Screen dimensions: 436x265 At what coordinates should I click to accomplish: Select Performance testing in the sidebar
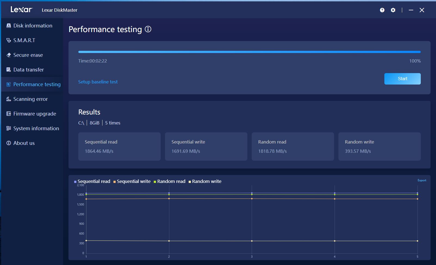[x=37, y=84]
